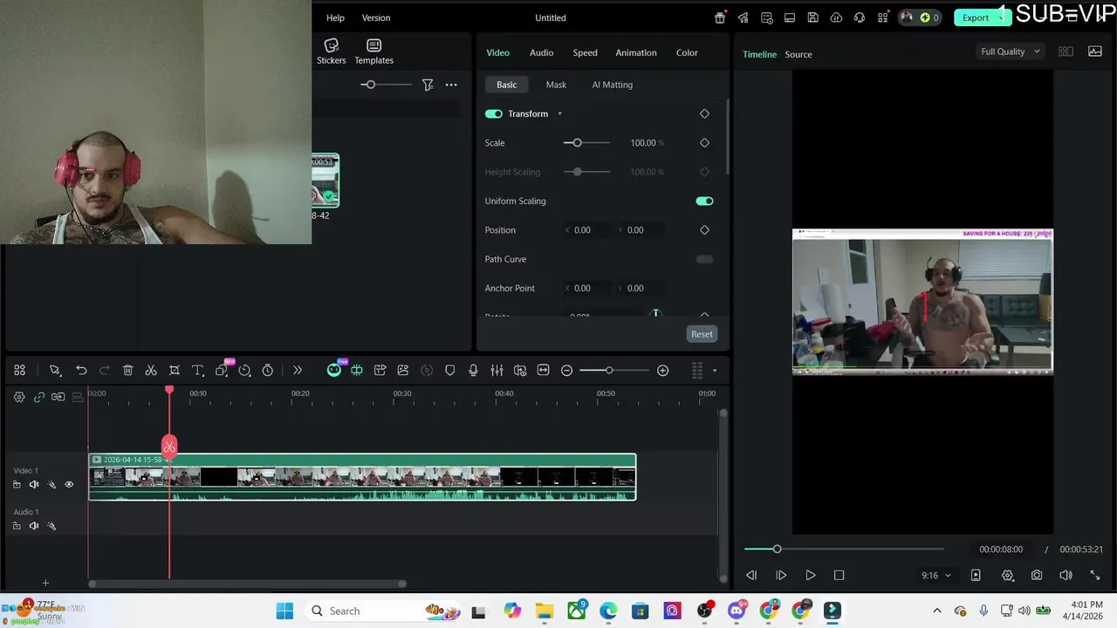Zoom in timeline with plus icon

(x=663, y=371)
